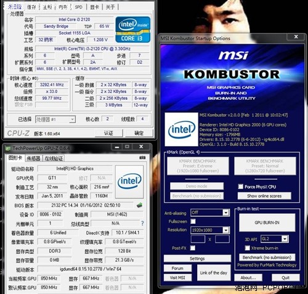Image resolution: width=308 pixels, height=294 pixels.
Task: Click the Show online scores button
Action: point(264,196)
